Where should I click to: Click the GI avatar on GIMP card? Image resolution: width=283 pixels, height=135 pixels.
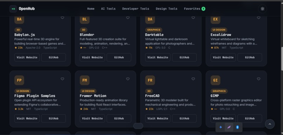pos(216,80)
